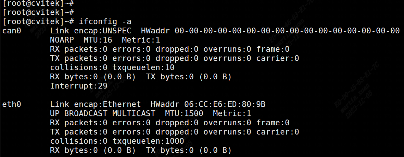Click the Link encap:Ethernet text
The height and width of the screenshot is (157, 404).
coord(95,104)
